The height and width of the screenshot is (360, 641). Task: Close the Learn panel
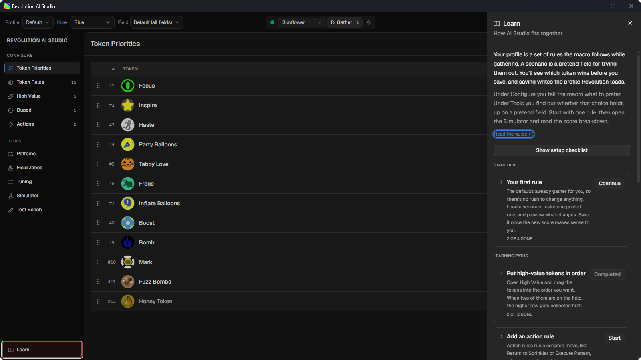[630, 23]
